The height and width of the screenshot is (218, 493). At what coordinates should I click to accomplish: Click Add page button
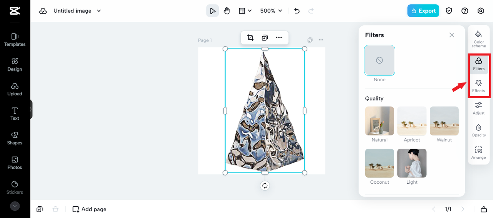click(x=89, y=209)
